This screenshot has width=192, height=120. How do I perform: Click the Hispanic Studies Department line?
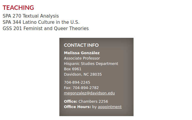point(91,64)
